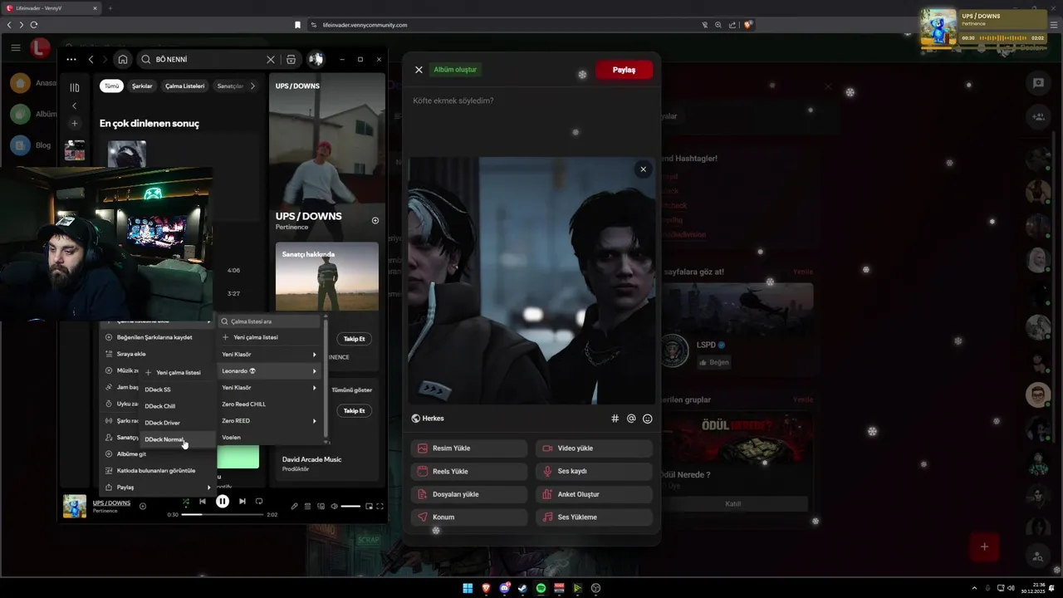Click the Çalma listesi ara search field
This screenshot has width=1063, height=598.
(269, 321)
